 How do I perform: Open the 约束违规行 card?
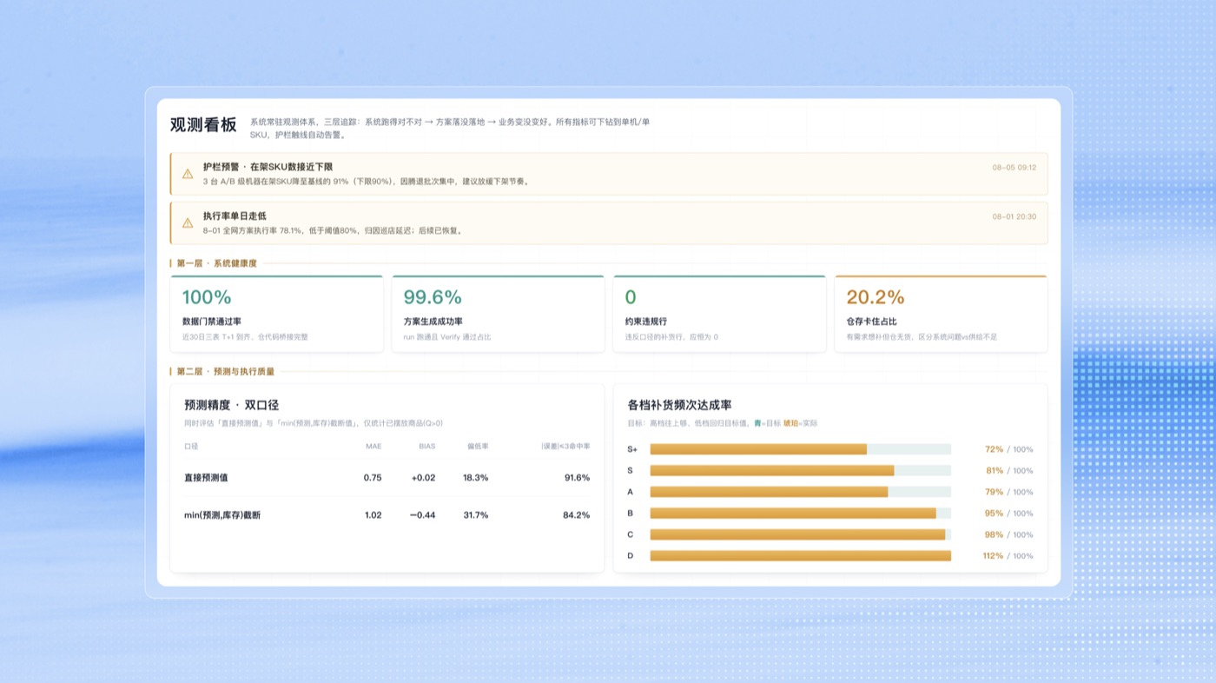[719, 314]
